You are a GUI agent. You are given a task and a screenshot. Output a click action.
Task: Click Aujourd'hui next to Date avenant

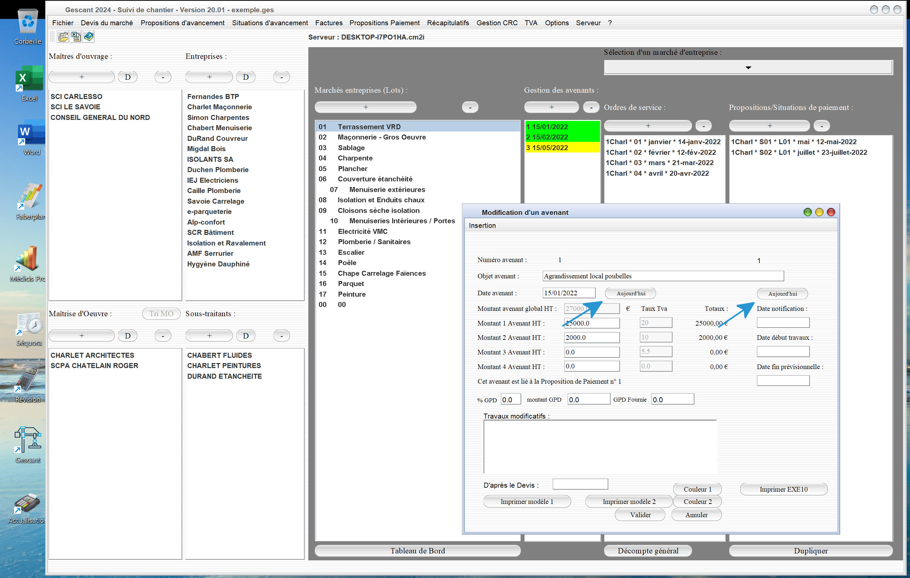(631, 293)
